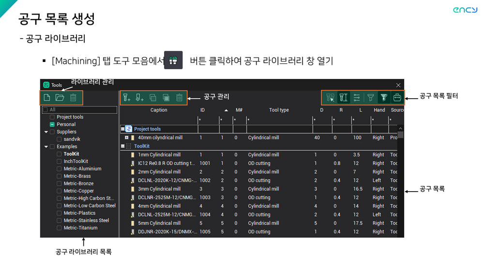484x272 pixels.
Task: Click the new tool library icon
Action: [x=47, y=98]
